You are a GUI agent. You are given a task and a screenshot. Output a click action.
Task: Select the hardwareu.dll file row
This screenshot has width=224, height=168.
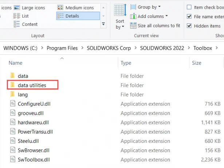click(x=112, y=122)
